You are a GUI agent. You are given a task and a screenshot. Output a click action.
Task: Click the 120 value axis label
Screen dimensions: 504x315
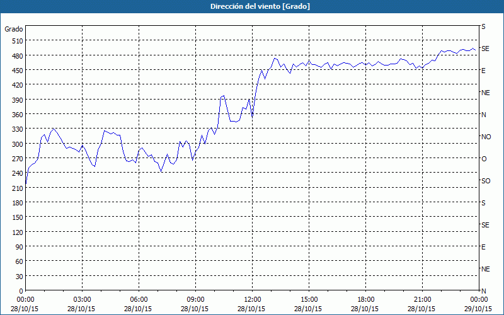pos(18,232)
